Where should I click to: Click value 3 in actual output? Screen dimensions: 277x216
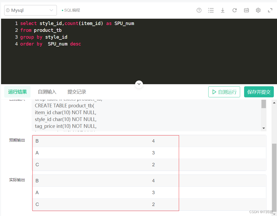(x=153, y=193)
